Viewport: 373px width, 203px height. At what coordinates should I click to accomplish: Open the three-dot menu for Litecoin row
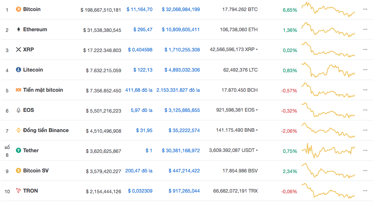365,70
